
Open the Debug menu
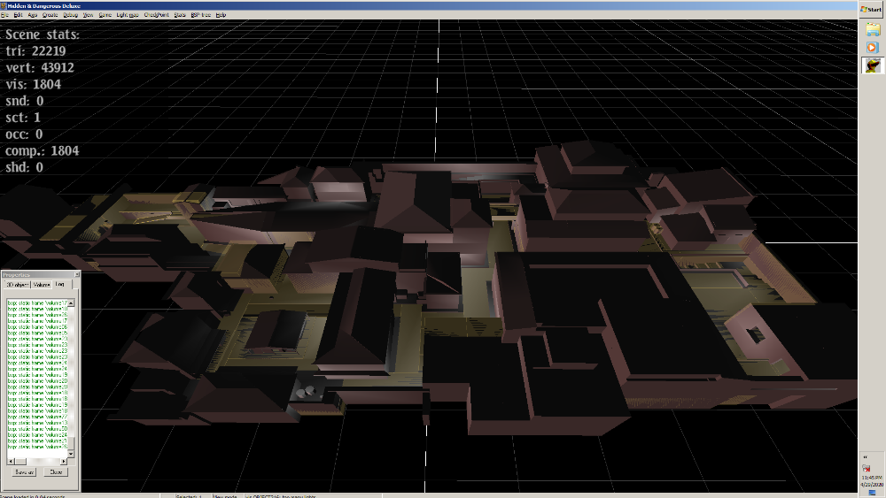click(x=70, y=15)
